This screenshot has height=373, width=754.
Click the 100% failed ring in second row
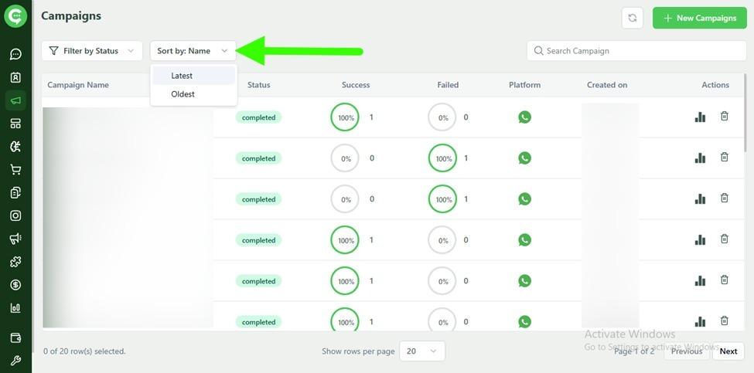(x=442, y=158)
